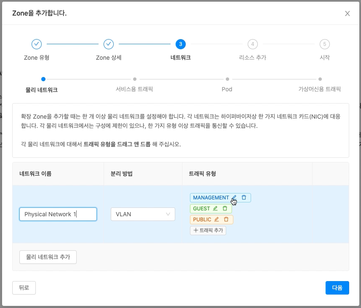Select the 가상머신용 트래픽 step dot
Viewport: 361px width, 308px height.
[x=320, y=79]
